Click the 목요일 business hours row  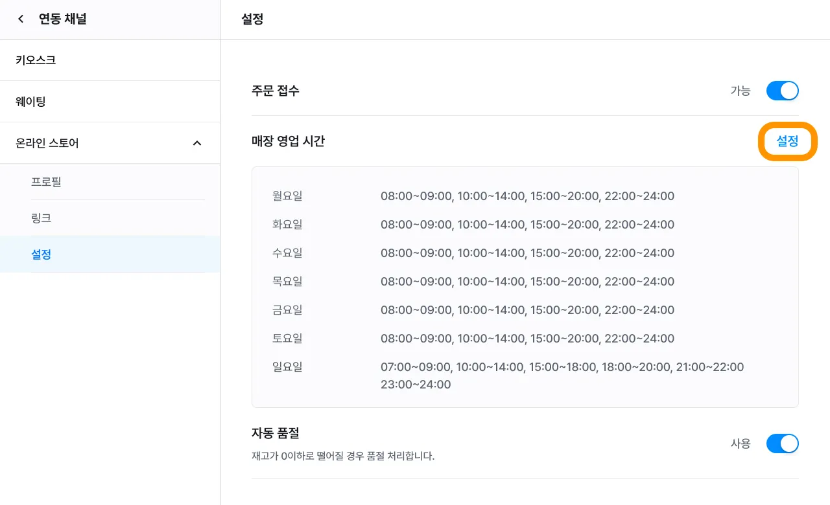pos(527,282)
